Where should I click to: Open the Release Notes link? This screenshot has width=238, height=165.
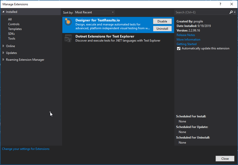tap(186, 35)
